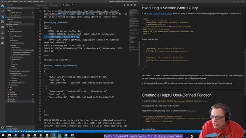Click the errors and warnings count in the status bar
This screenshot has width=246, height=138.
(20, 131)
